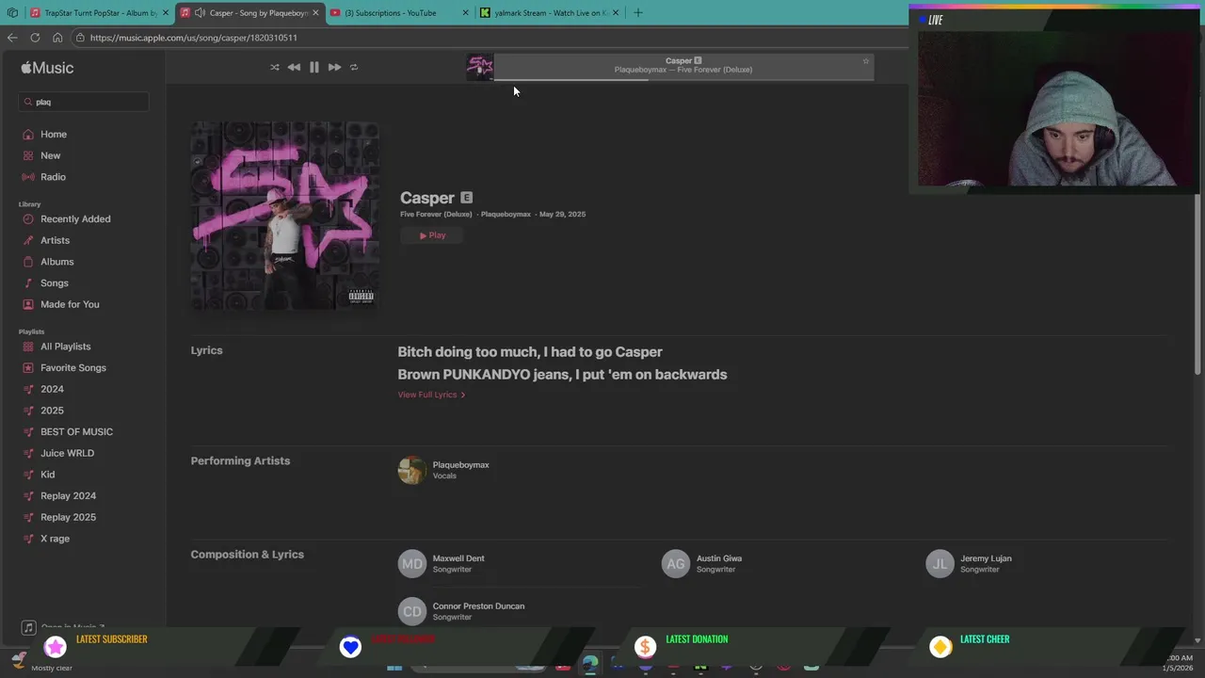1205x678 pixels.
Task: Click the Apple Music logo
Action: tap(47, 68)
